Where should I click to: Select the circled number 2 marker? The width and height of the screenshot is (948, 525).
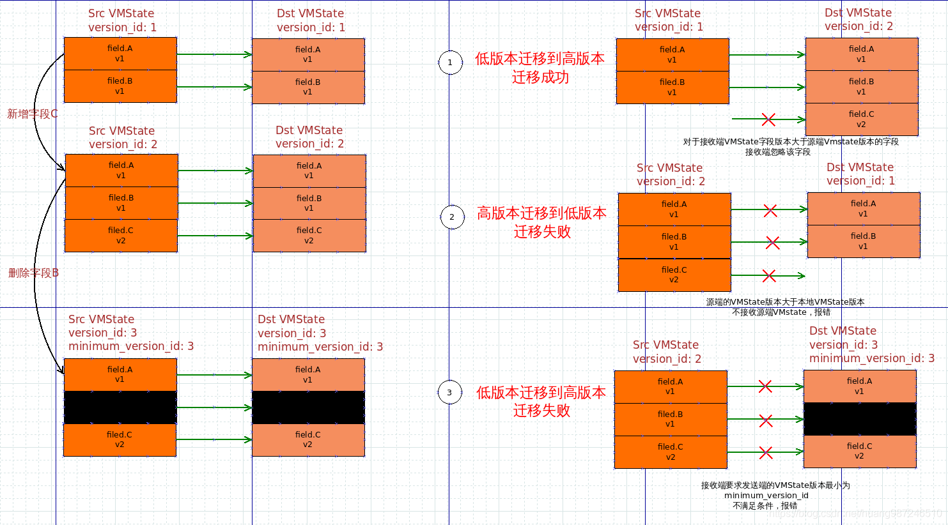pyautogui.click(x=452, y=217)
